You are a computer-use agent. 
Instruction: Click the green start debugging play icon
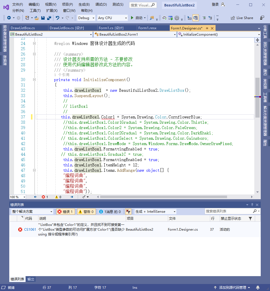(132, 18)
